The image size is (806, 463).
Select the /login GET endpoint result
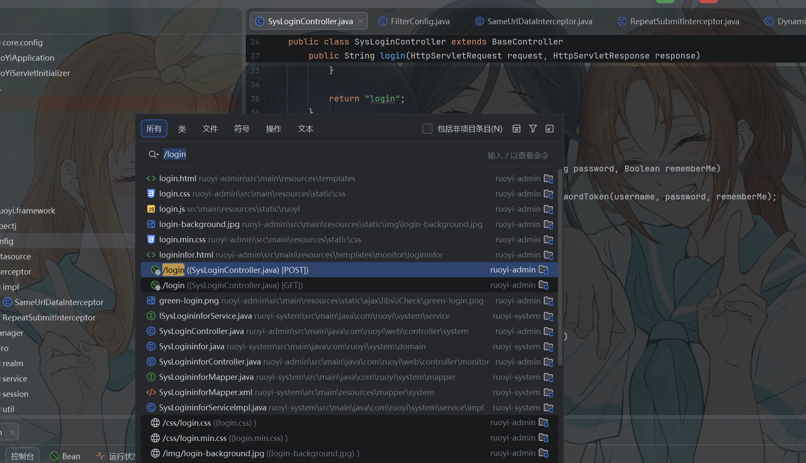[x=349, y=285]
